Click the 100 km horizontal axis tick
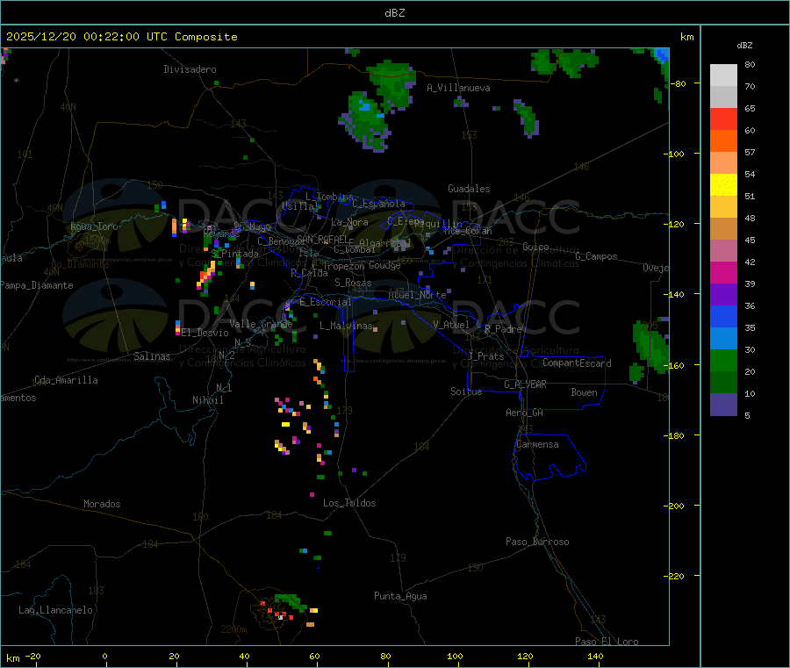This screenshot has height=668, width=790. [x=455, y=656]
